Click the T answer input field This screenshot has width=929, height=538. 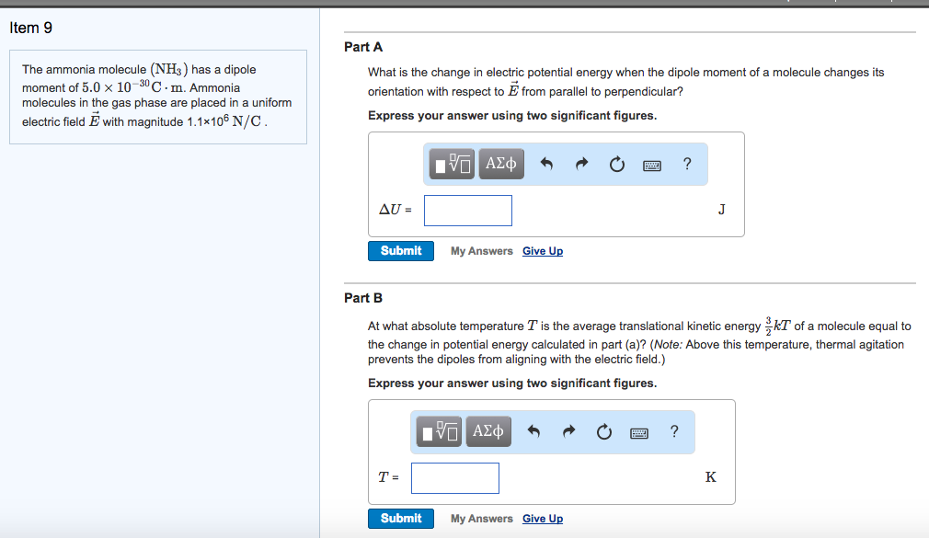pos(455,477)
